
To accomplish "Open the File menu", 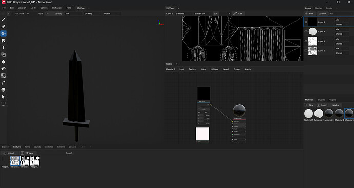I will pyautogui.click(x=4, y=8).
